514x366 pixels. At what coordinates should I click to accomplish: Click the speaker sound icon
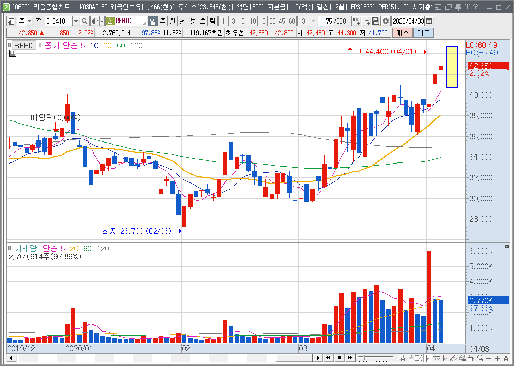point(94,22)
